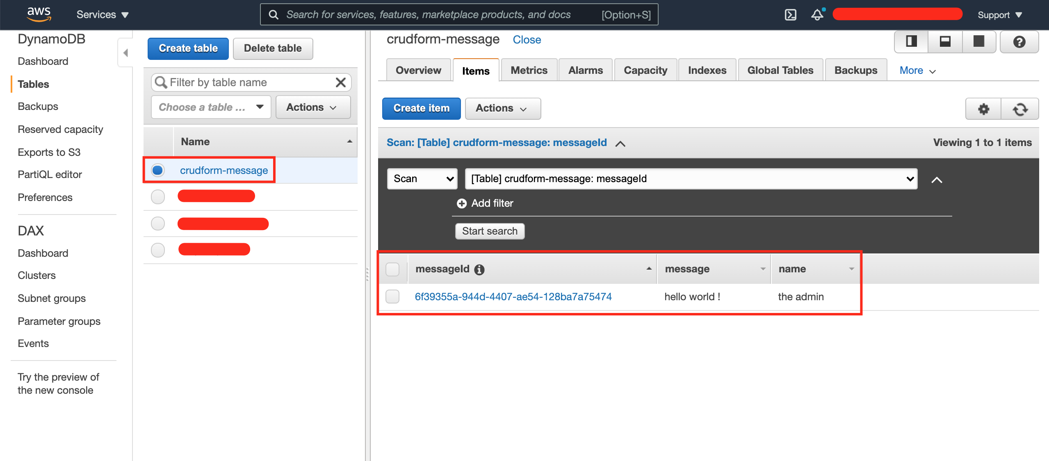Open the Global Tables tab
This screenshot has height=461, width=1049.
(780, 70)
